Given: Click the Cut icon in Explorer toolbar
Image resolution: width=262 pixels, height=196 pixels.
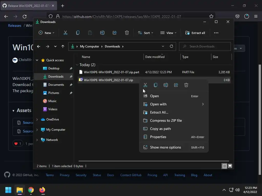Looking at the screenshot, I should tap(65, 33).
